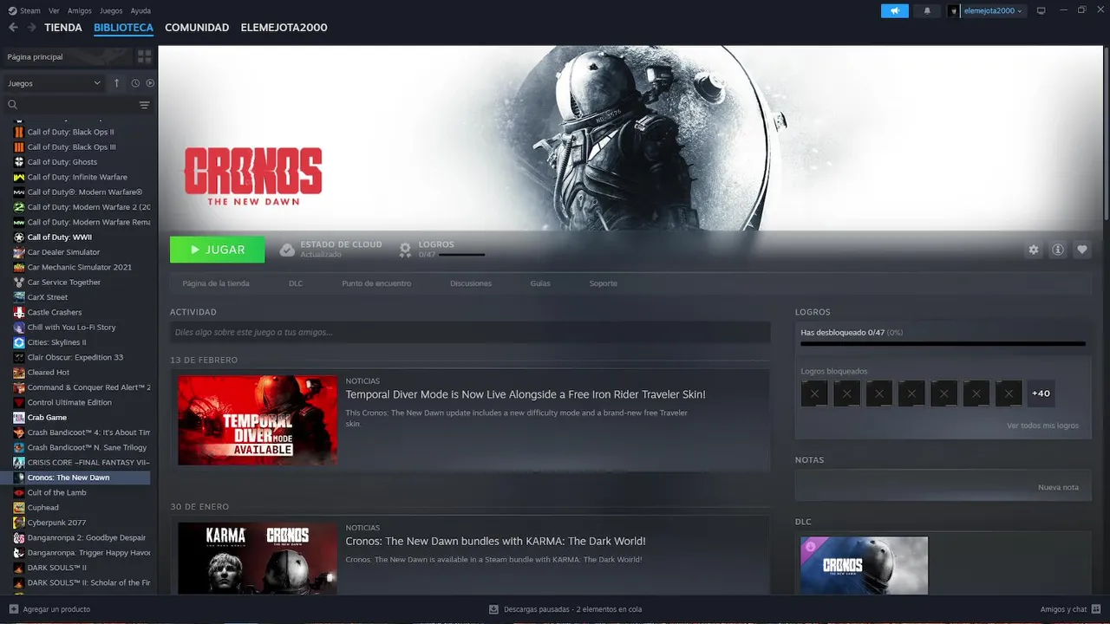This screenshot has height=624, width=1110.
Task: Click the first locked achievement icon
Action: 814,393
